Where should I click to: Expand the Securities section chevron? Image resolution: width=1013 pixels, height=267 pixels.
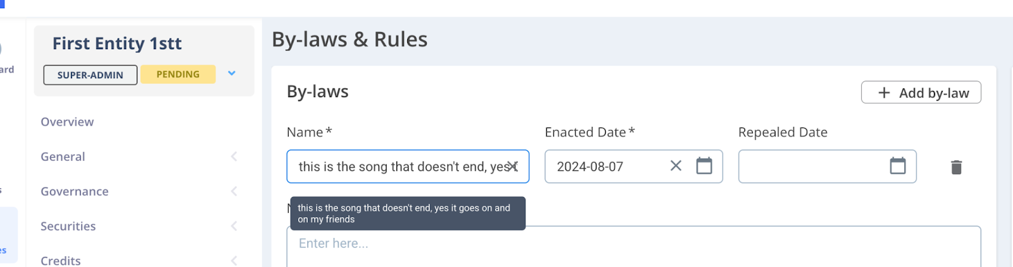click(x=234, y=226)
